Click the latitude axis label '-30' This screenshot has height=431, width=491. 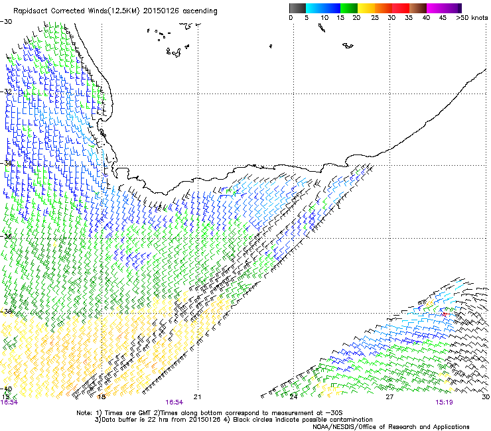point(6,22)
